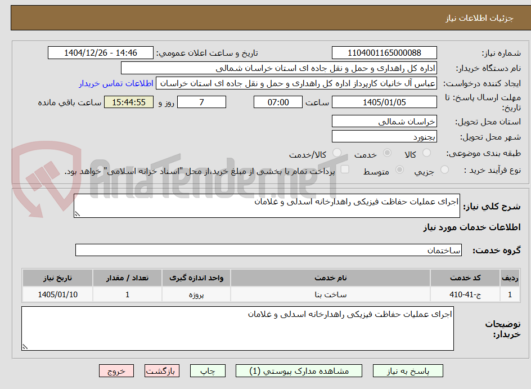The height and width of the screenshot is (389, 531).
Task: Select the متوسط purchase type radio
Action: pyautogui.click(x=399, y=170)
